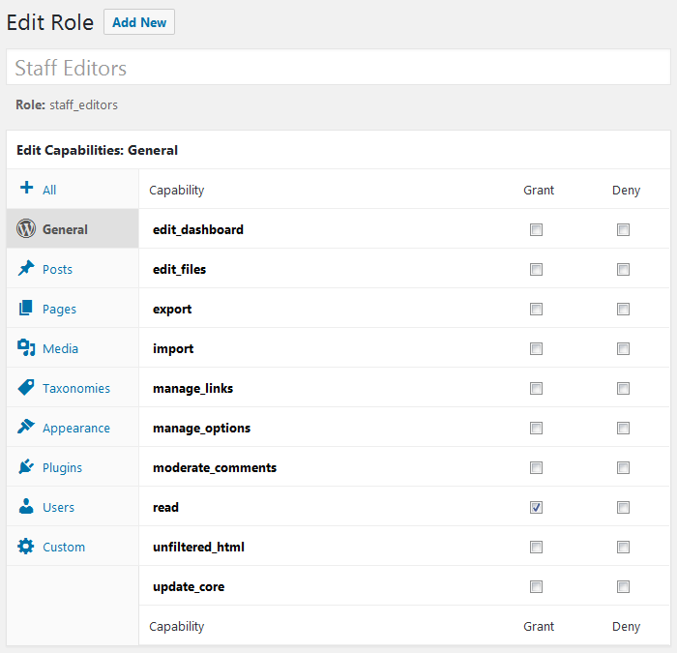Open the Taxonomies tab
The image size is (677, 653).
coord(73,388)
